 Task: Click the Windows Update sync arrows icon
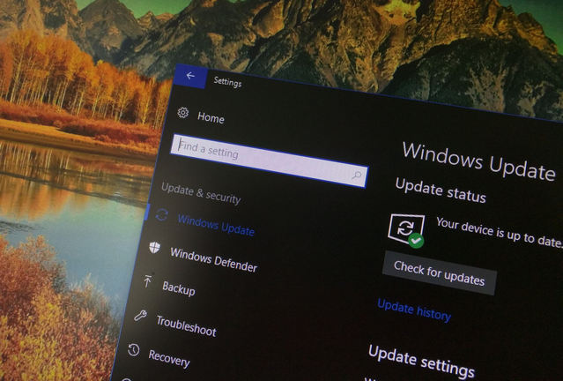coord(162,214)
